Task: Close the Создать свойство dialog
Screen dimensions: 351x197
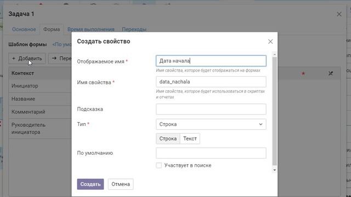Action: click(x=270, y=42)
